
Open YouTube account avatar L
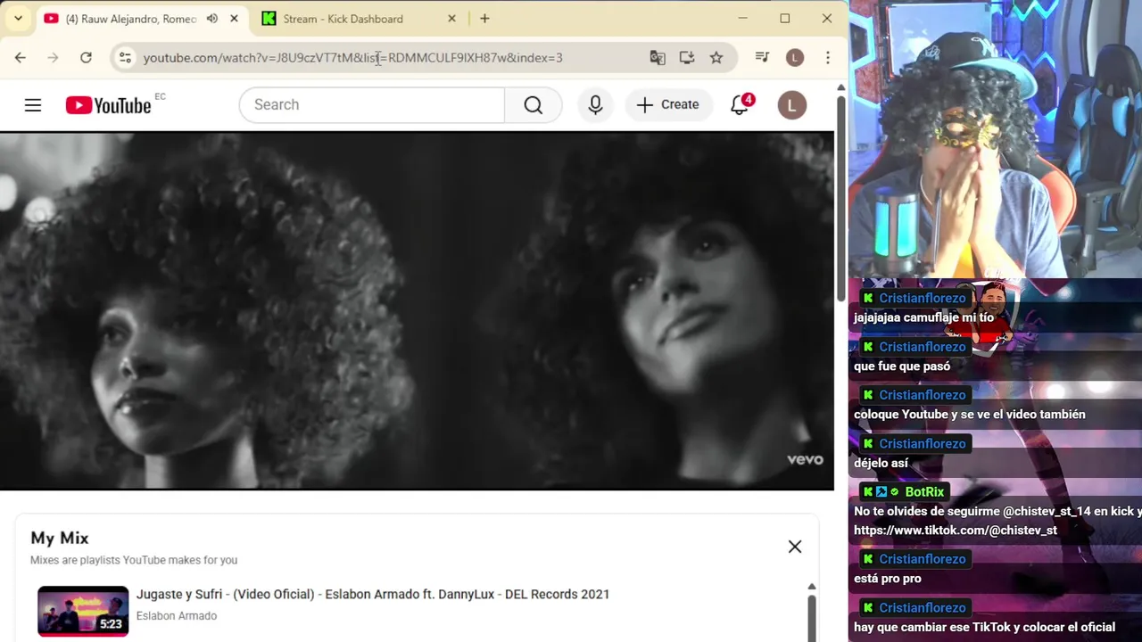[x=791, y=105]
